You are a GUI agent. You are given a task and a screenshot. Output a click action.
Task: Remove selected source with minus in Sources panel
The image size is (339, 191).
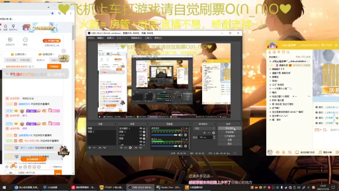(125, 148)
